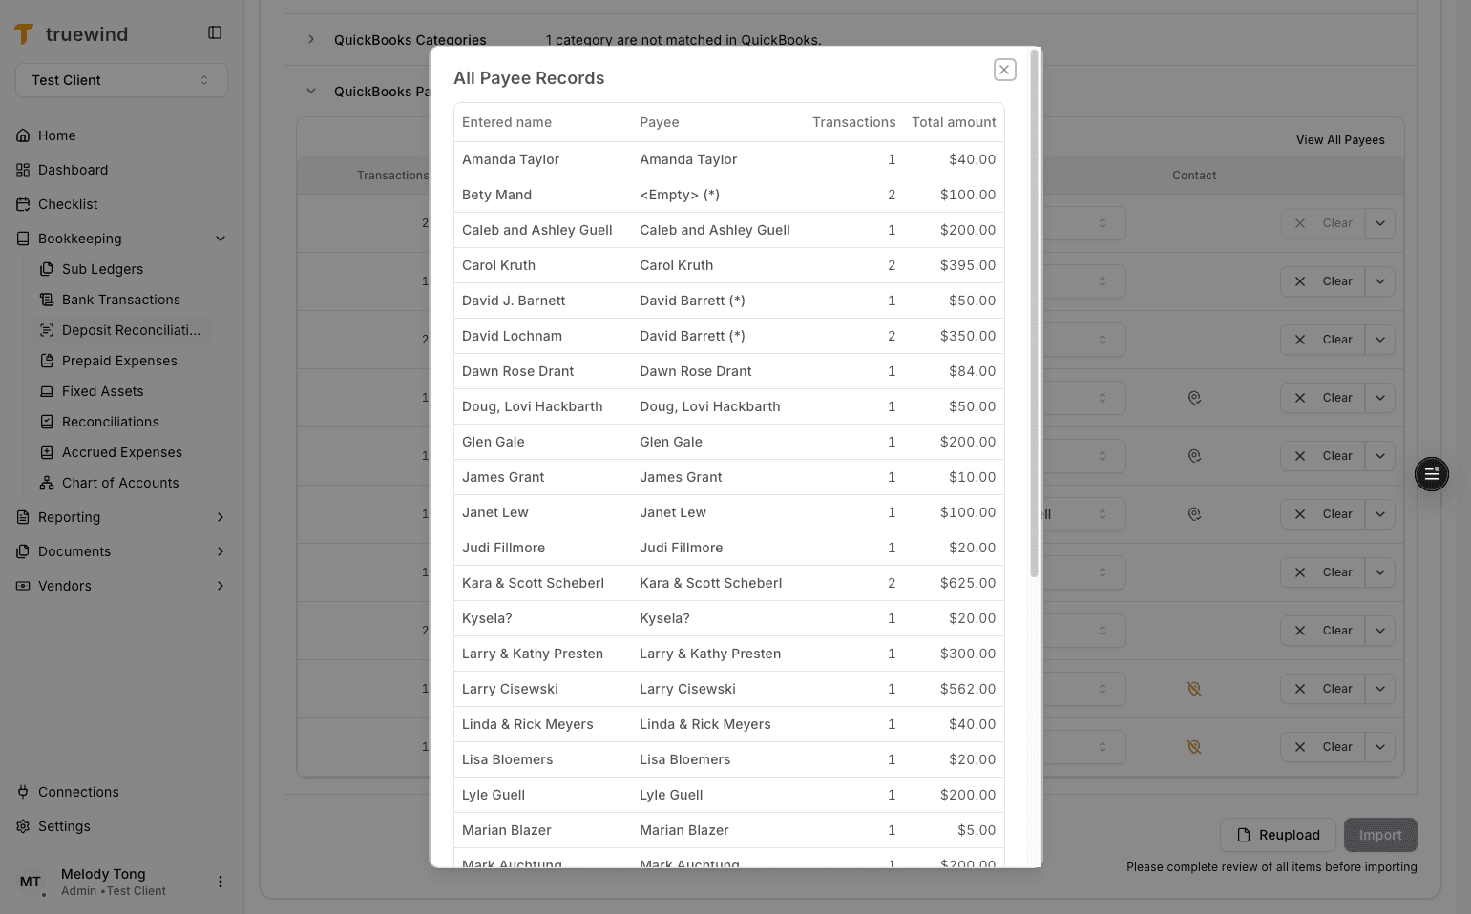Open the row dropdown beside a Clear button
Image resolution: width=1471 pixels, height=914 pixels.
point(1380,223)
